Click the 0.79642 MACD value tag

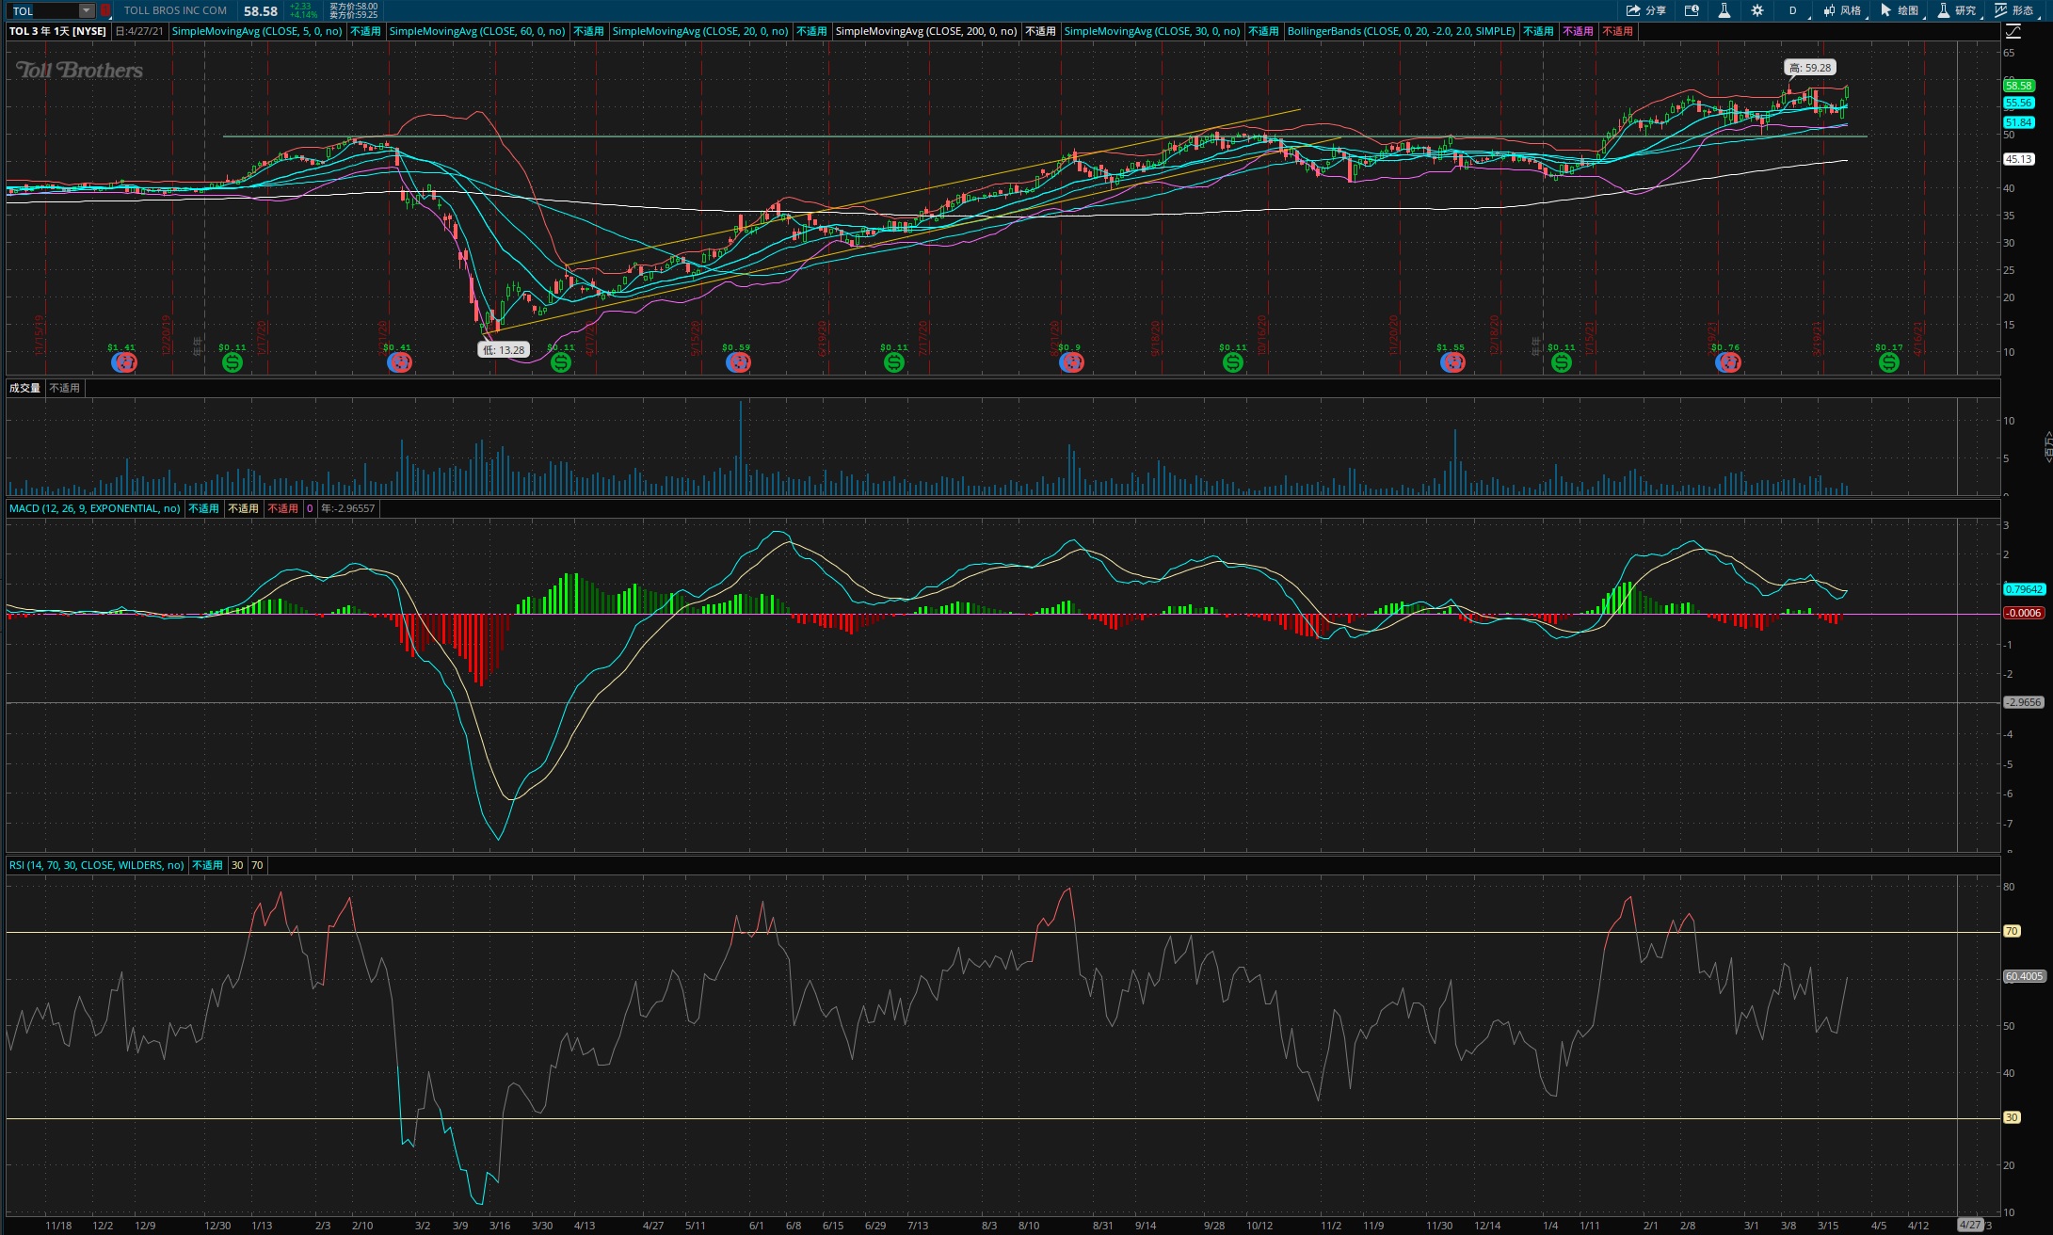click(2024, 589)
